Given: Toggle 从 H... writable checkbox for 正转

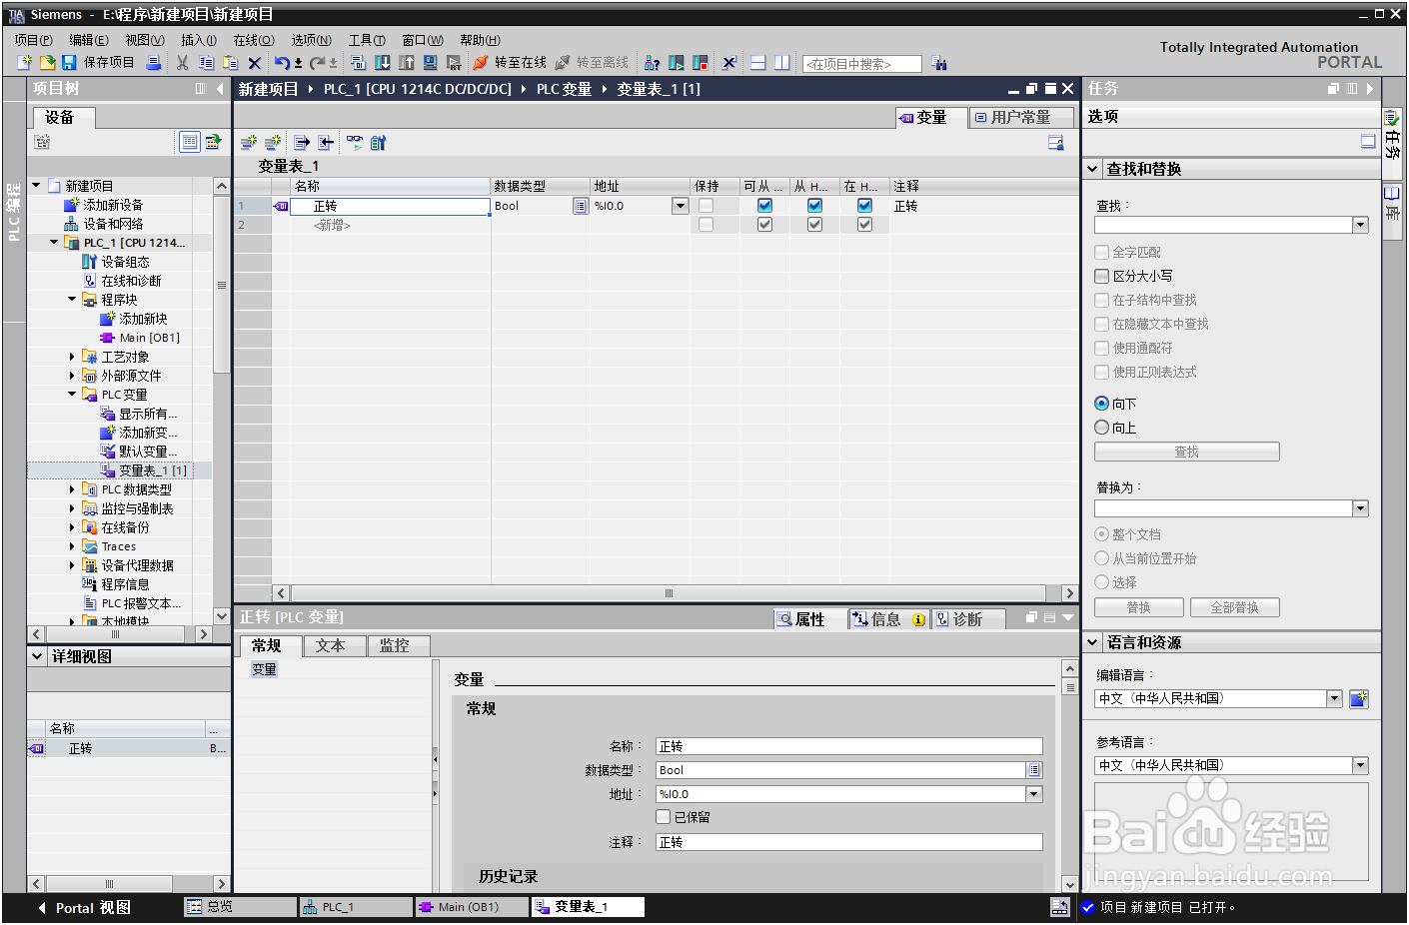Looking at the screenshot, I should (814, 206).
